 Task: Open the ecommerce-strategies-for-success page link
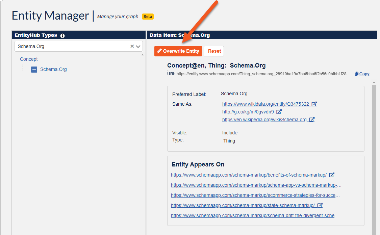click(255, 195)
